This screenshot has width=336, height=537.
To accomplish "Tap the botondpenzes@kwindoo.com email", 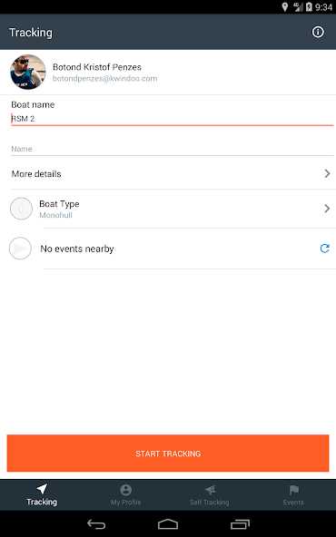I will (105, 78).
